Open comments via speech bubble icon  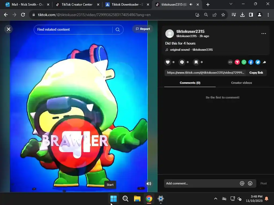pyautogui.click(x=182, y=62)
